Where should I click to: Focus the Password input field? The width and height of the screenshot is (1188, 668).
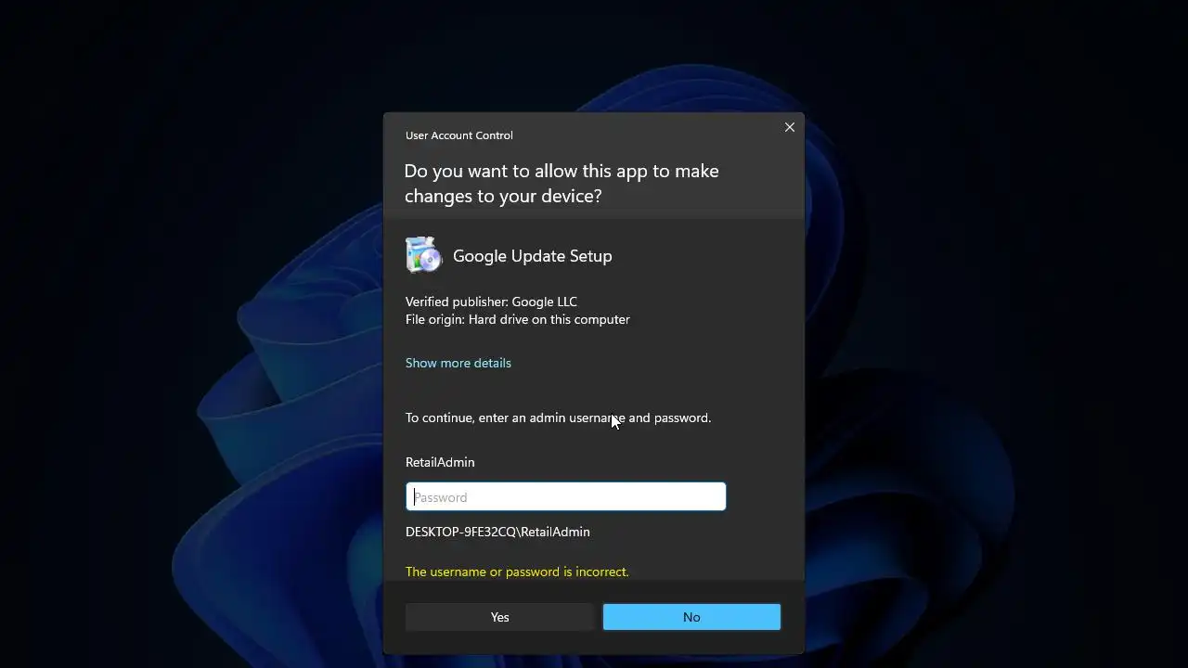[x=566, y=497]
